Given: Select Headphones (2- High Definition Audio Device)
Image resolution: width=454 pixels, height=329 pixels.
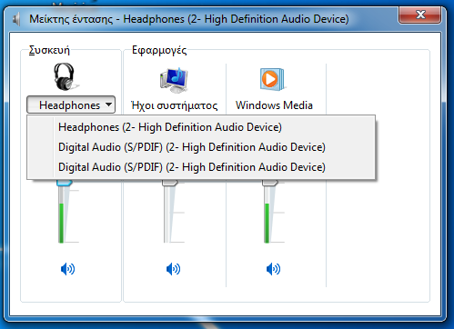Looking at the screenshot, I should (x=170, y=127).
